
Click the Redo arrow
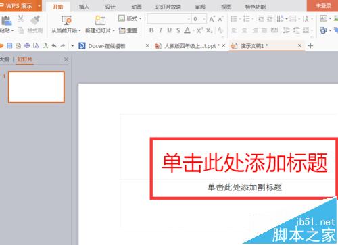pos(63,46)
